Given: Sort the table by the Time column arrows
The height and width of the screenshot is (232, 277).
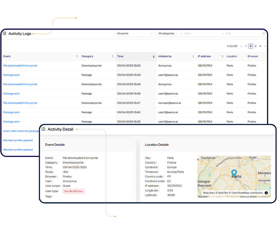Looking at the screenshot, I should coord(154,56).
